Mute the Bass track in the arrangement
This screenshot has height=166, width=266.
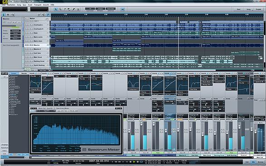[26, 33]
